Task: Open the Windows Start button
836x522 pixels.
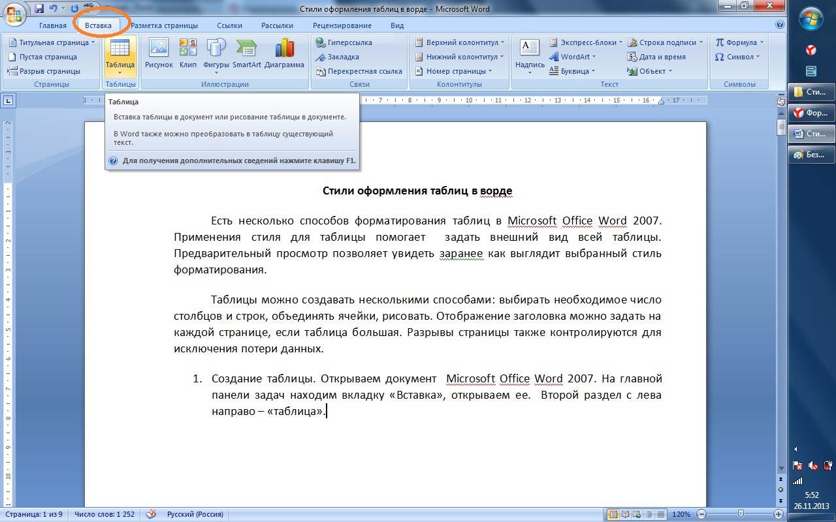Action: pyautogui.click(x=812, y=19)
